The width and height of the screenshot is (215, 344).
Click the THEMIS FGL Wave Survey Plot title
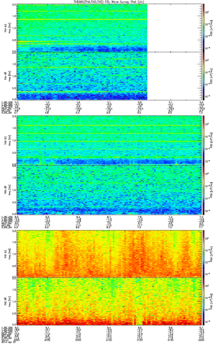coord(109,2)
